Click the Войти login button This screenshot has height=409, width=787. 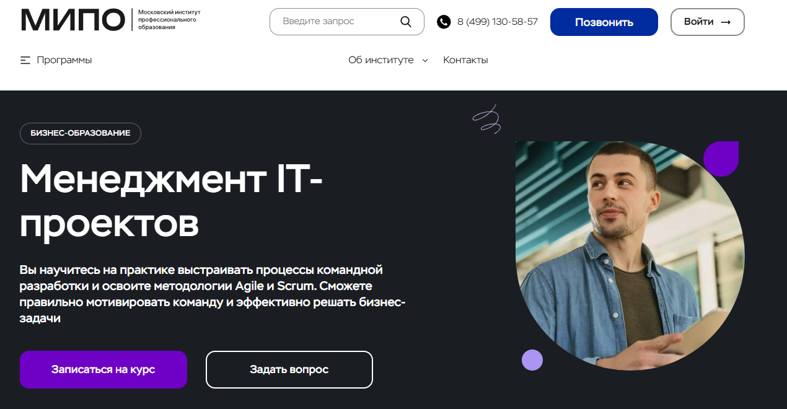tap(707, 22)
